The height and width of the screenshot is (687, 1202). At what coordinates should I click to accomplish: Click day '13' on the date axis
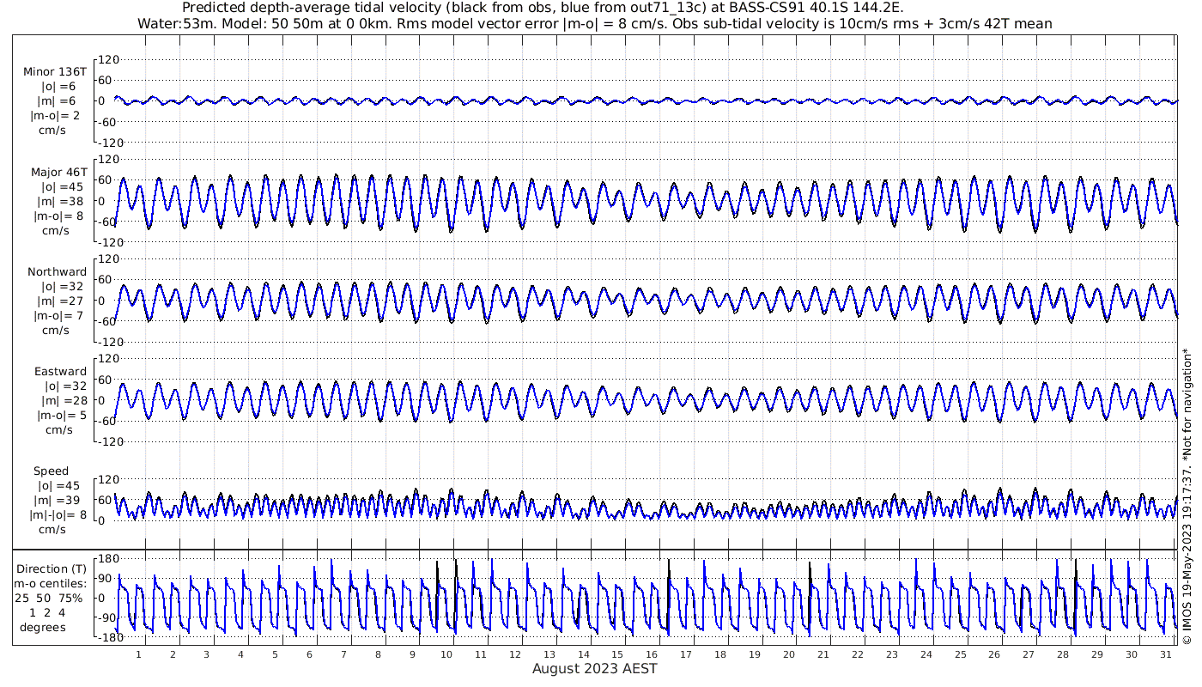[x=549, y=654]
